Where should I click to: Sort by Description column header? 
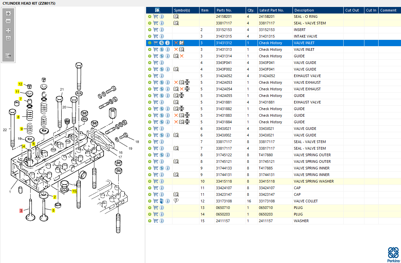304,10
